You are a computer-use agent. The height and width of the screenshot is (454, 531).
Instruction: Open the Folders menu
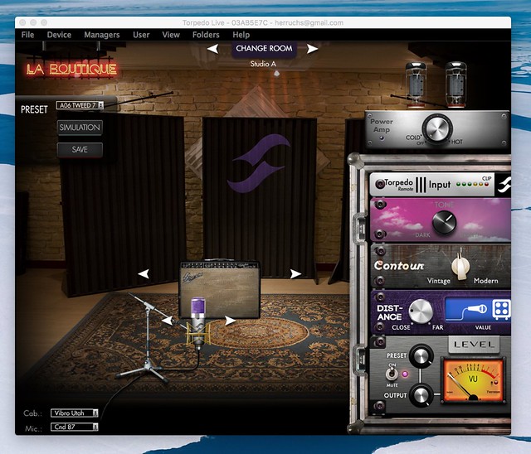click(206, 35)
